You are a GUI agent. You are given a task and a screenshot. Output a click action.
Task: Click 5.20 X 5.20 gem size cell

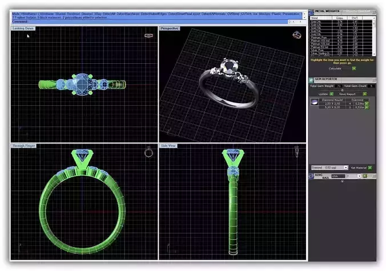coord(332,107)
